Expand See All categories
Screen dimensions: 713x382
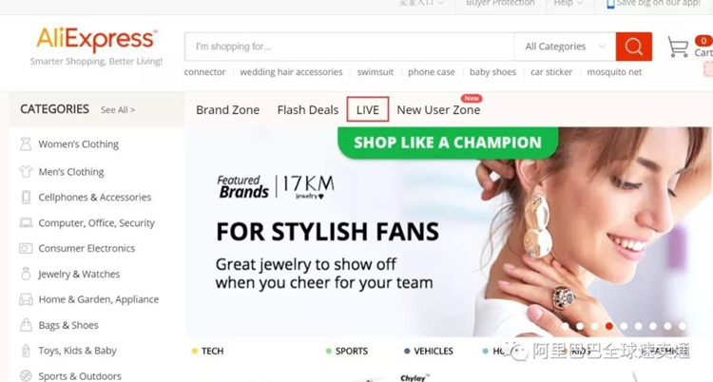[x=118, y=109]
